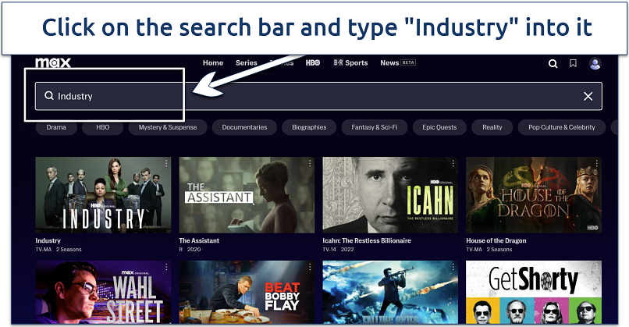Open Get Shorty thumbnail

[x=534, y=292]
